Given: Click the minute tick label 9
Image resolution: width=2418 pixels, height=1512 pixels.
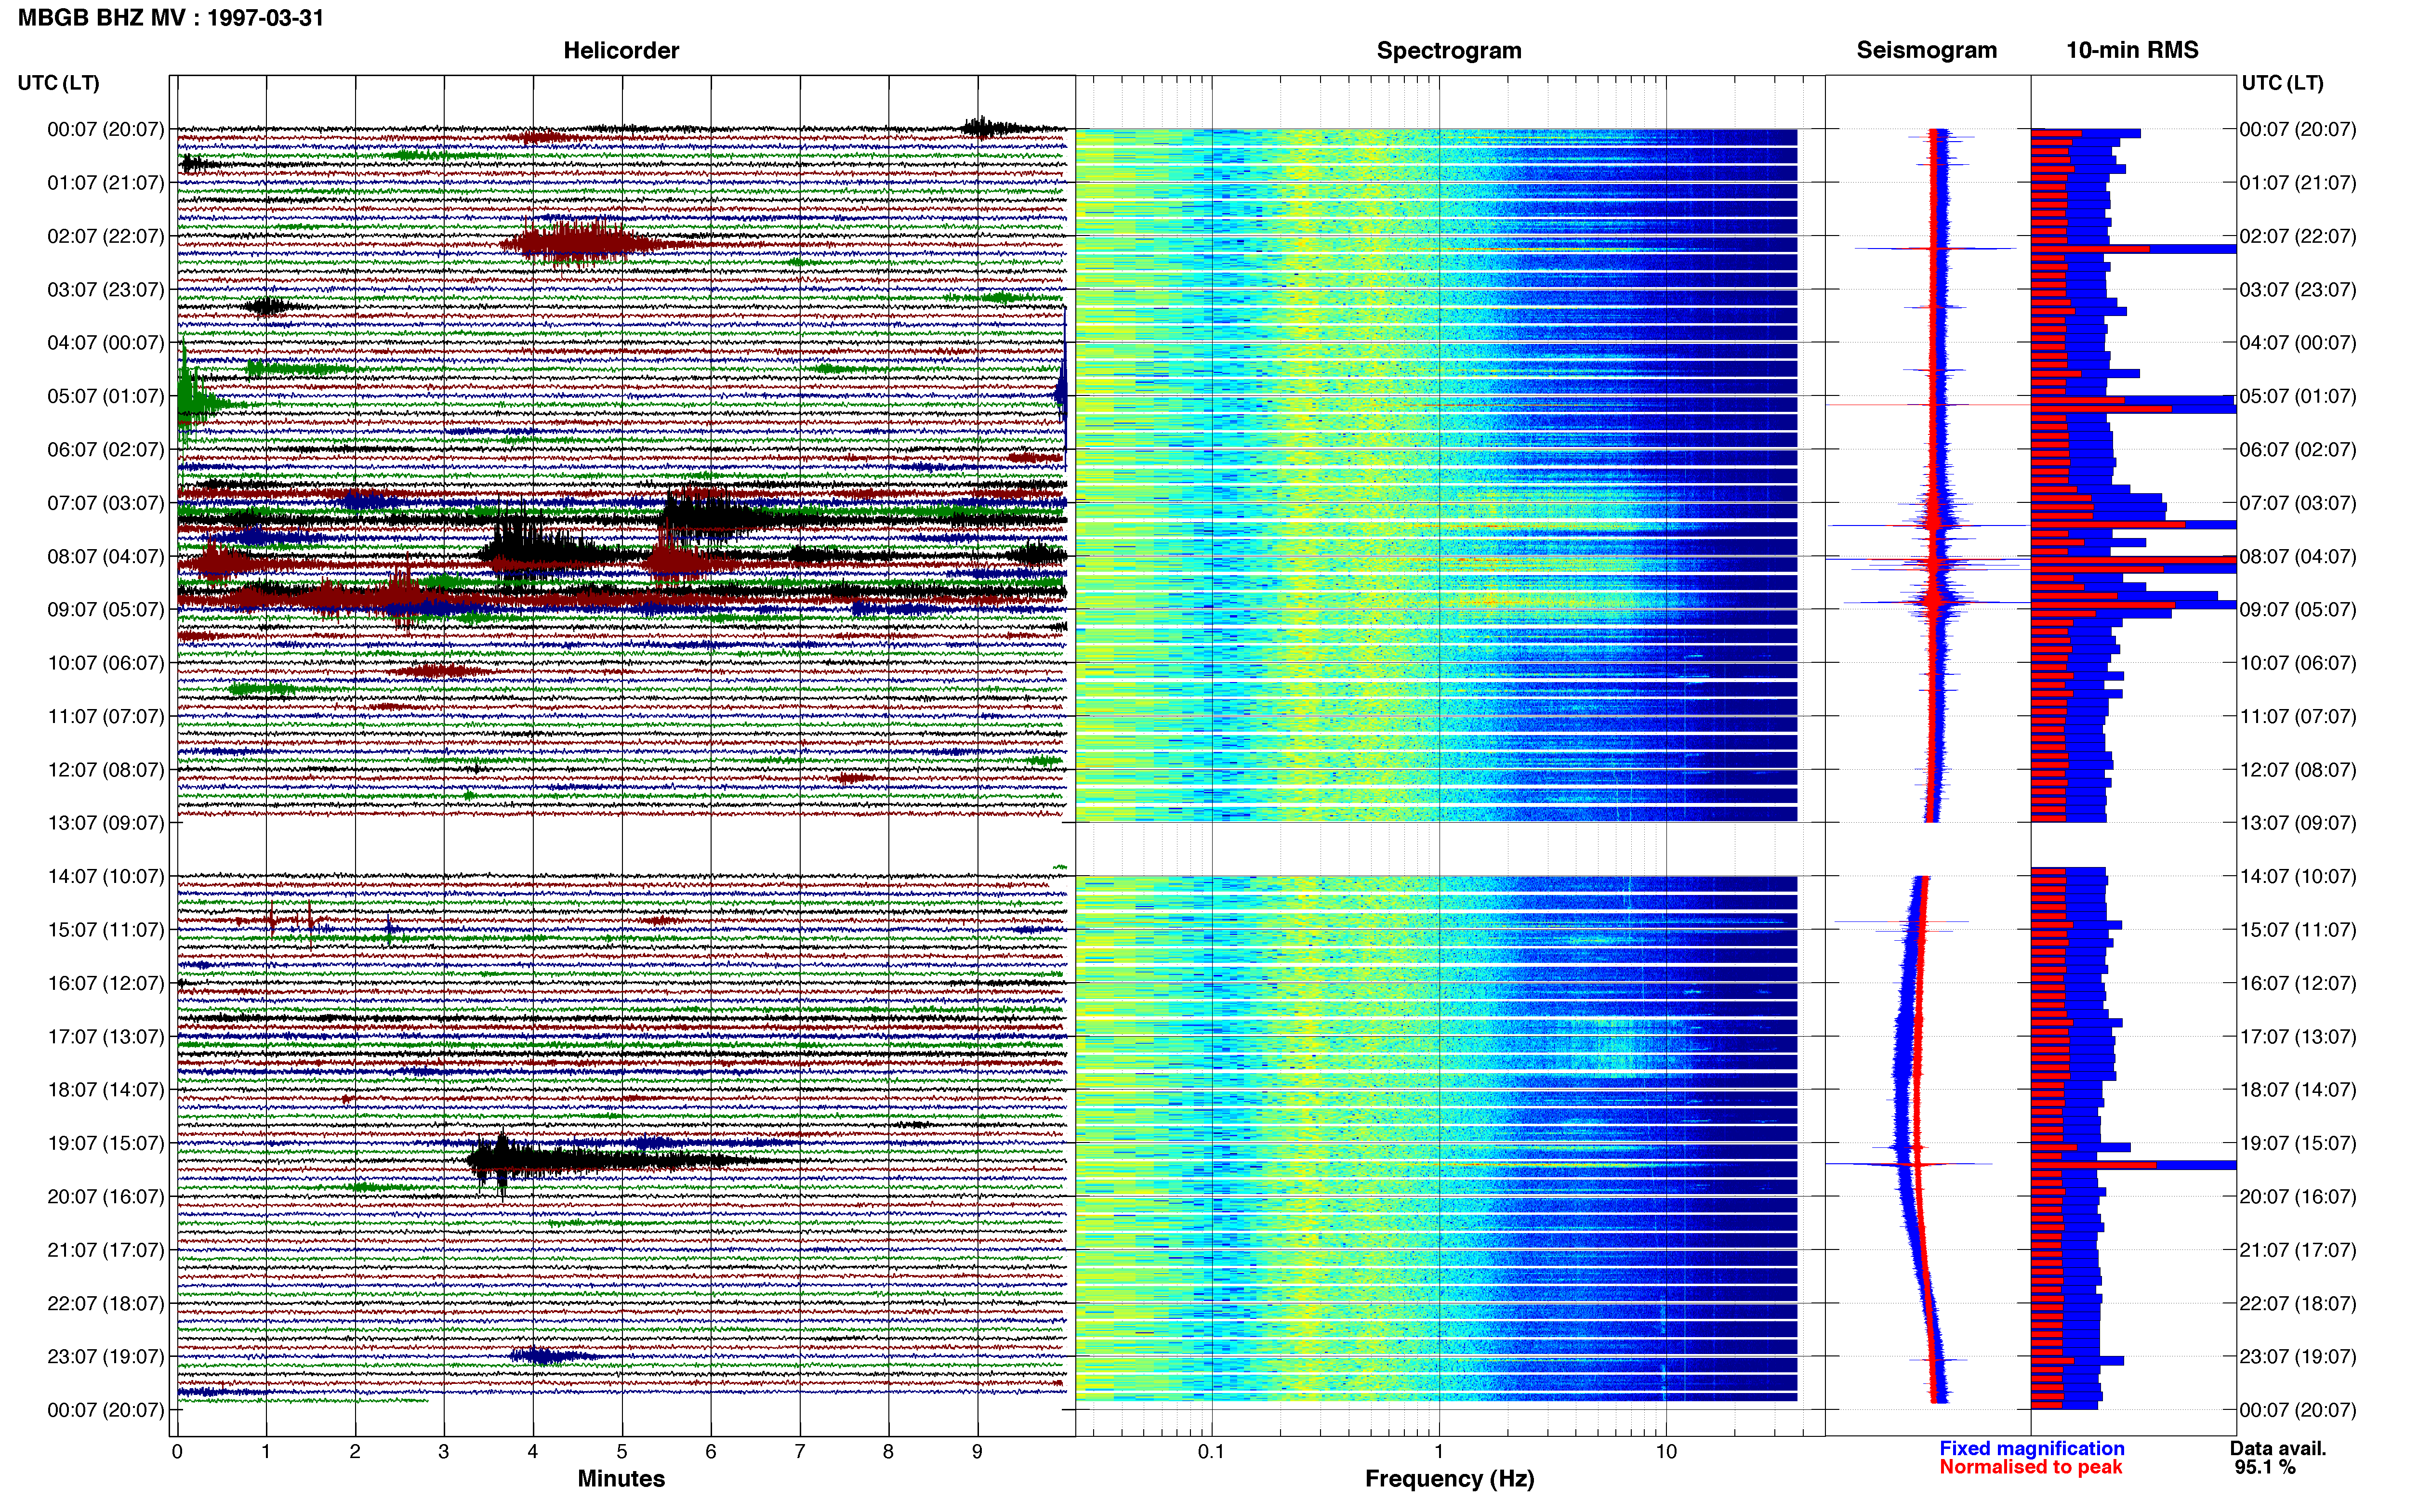Looking at the screenshot, I should (x=977, y=1452).
